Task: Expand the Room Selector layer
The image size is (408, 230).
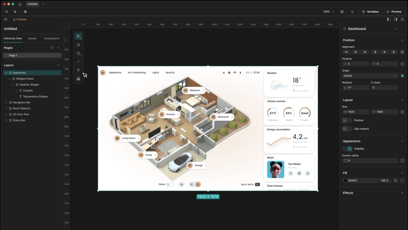Action: [6, 108]
